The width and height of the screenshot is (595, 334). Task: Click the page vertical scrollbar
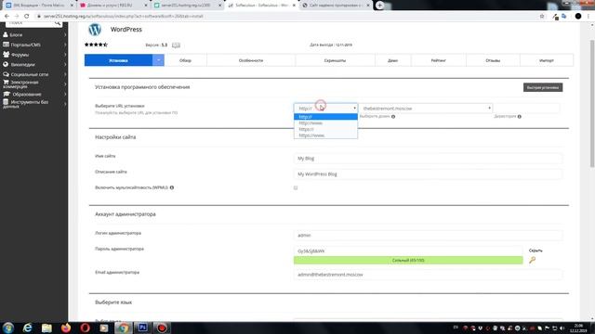pos(591,102)
